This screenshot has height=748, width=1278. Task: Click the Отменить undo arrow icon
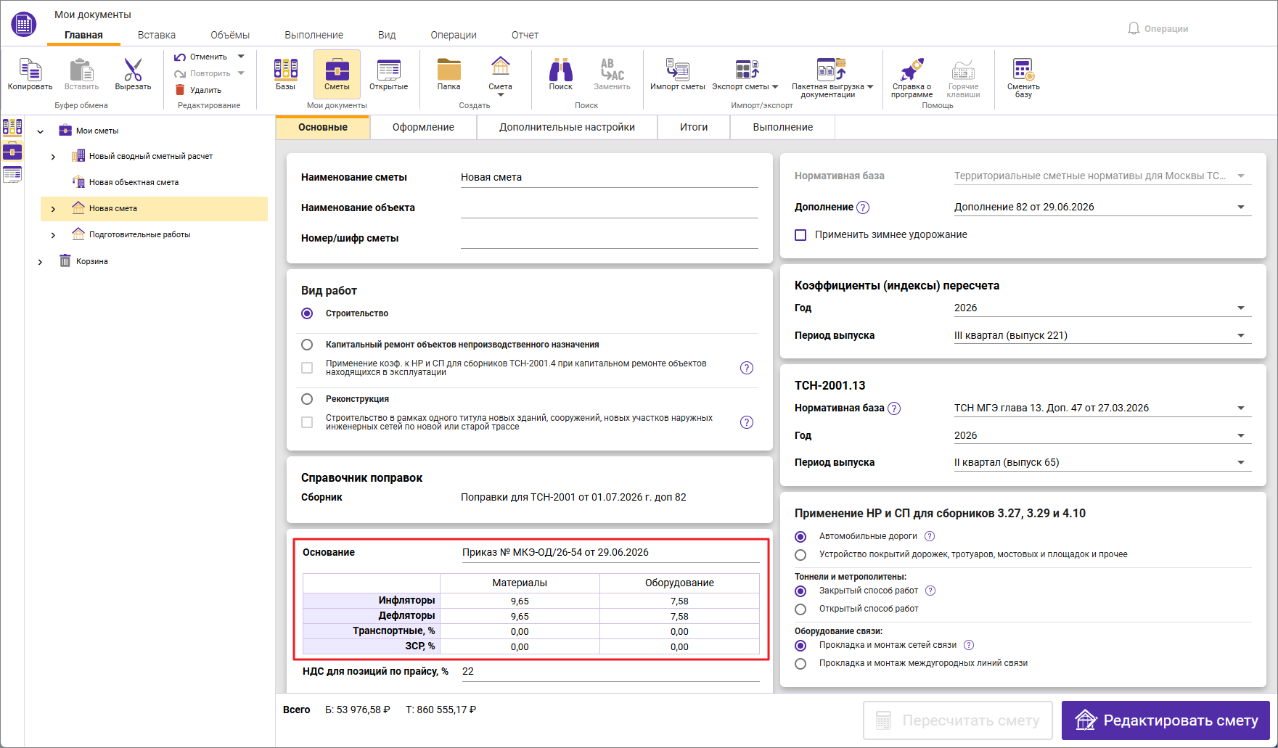pos(180,57)
